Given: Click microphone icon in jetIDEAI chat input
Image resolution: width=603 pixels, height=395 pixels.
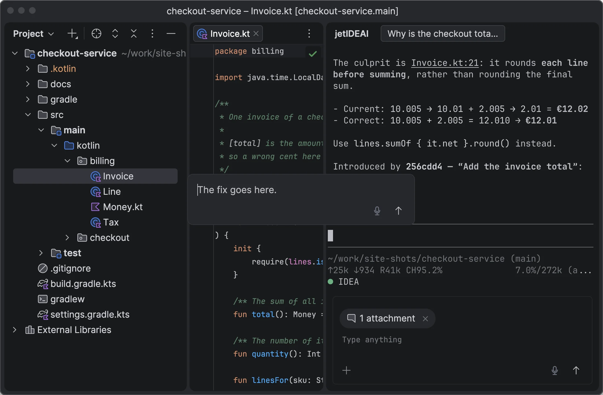Looking at the screenshot, I should pyautogui.click(x=555, y=370).
